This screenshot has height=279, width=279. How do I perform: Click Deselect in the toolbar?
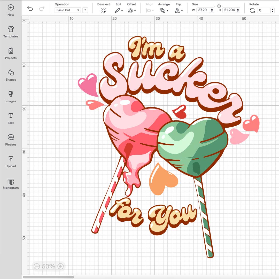(x=103, y=10)
